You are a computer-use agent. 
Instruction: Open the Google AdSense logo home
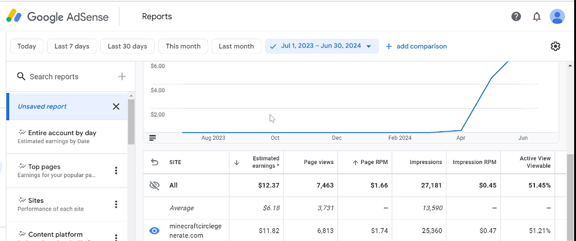pos(57,17)
